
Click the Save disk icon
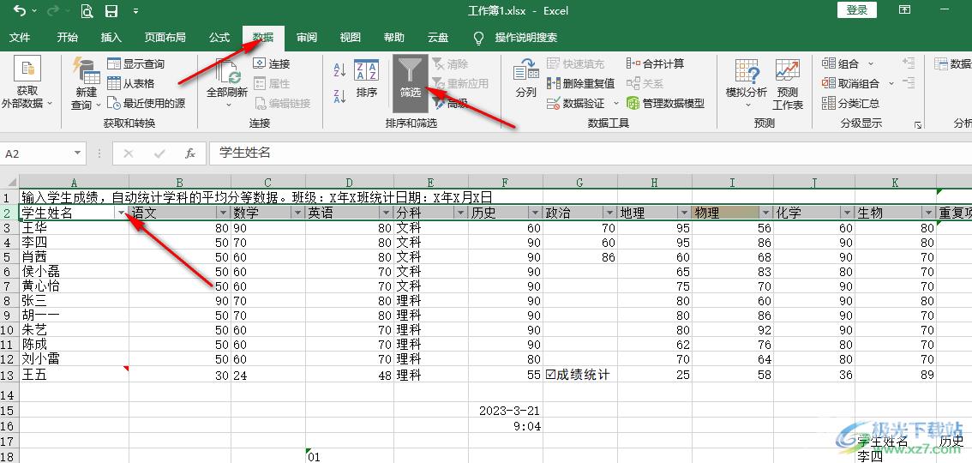(x=111, y=10)
